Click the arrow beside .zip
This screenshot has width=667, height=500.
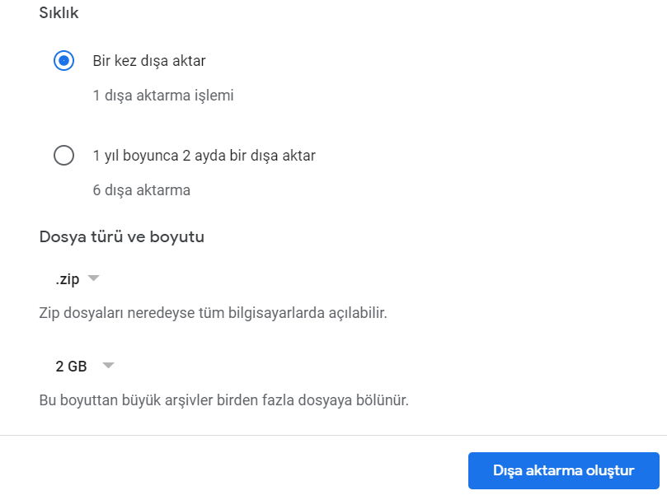click(x=93, y=278)
